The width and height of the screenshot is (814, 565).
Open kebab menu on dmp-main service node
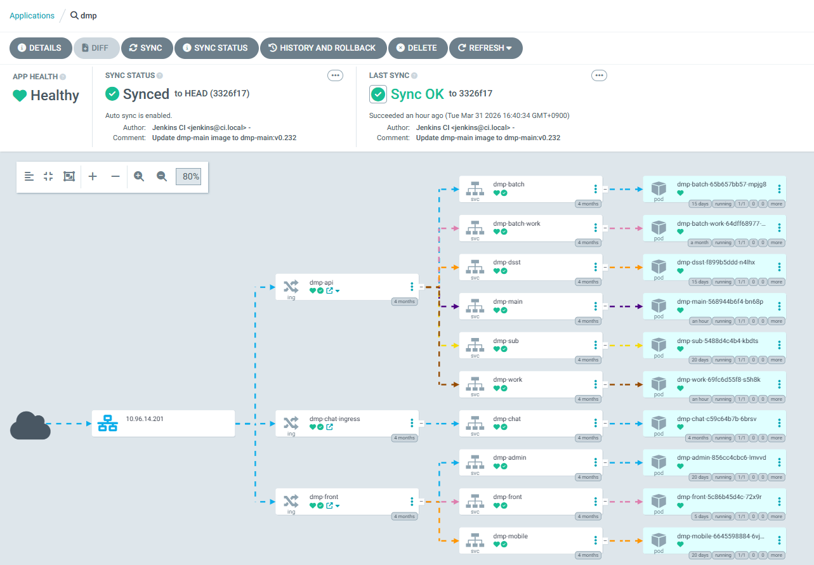pyautogui.click(x=595, y=306)
